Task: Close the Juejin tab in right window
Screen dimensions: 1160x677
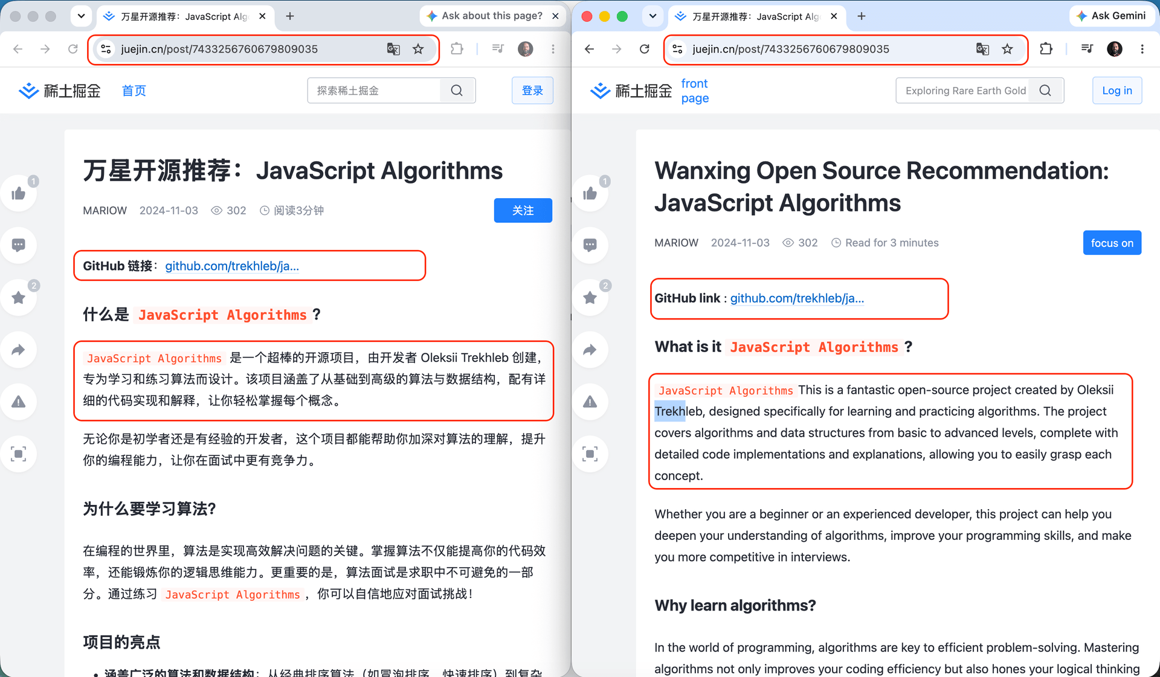Action: 834,16
